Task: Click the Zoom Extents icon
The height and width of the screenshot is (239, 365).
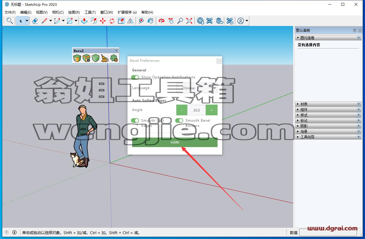Action: coord(189,21)
